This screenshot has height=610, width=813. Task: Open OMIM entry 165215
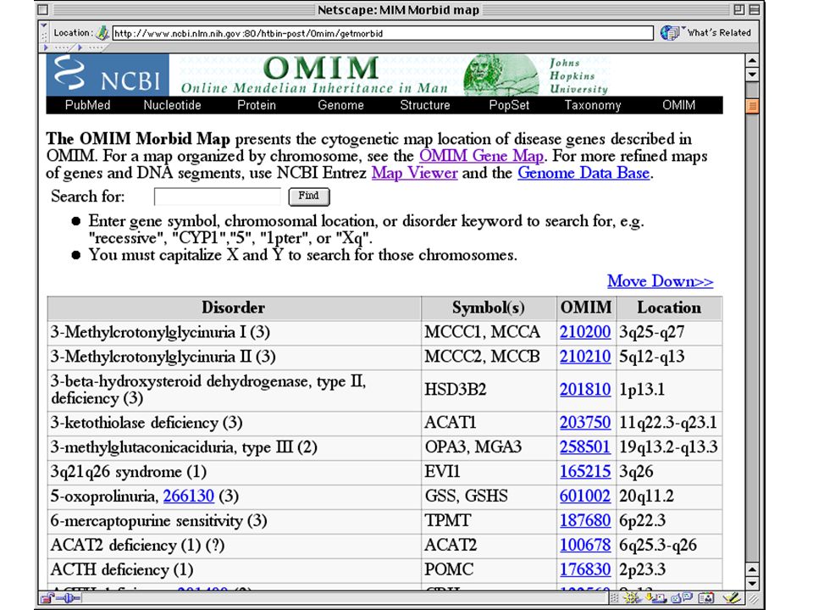585,472
